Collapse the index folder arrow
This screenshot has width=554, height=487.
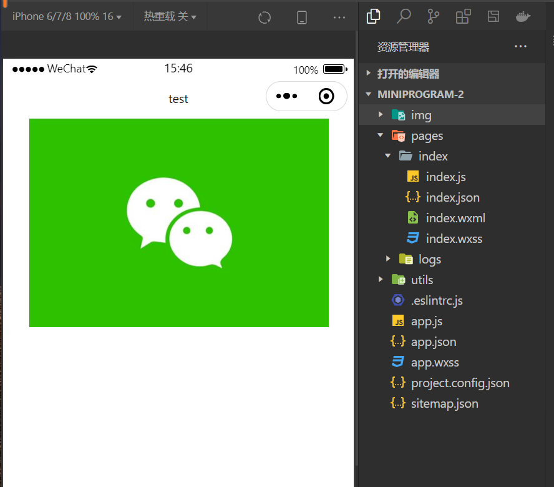(x=387, y=155)
